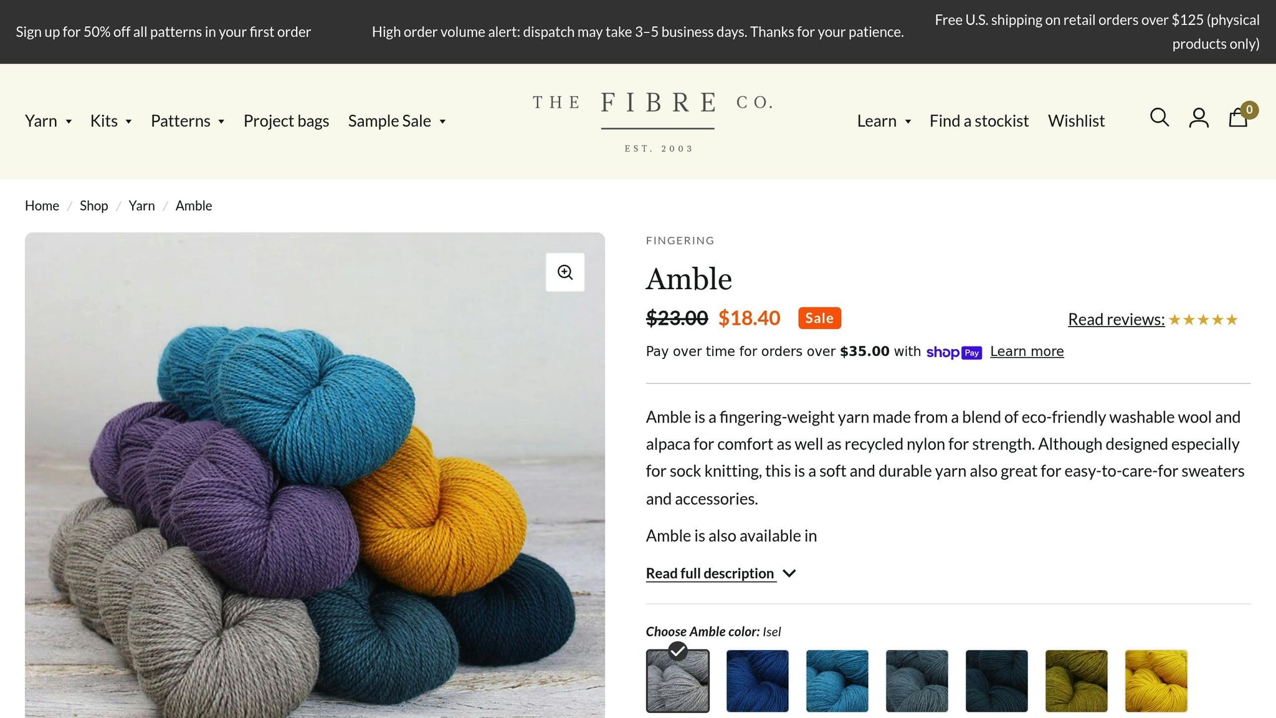Open the Read reviews link

(x=1115, y=319)
